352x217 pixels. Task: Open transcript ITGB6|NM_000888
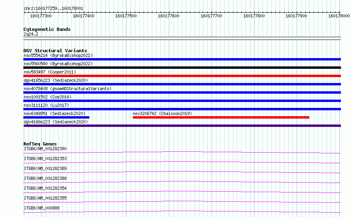[x=42, y=208]
